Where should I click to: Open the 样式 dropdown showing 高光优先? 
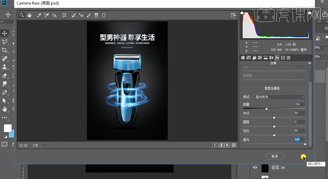click(x=279, y=97)
